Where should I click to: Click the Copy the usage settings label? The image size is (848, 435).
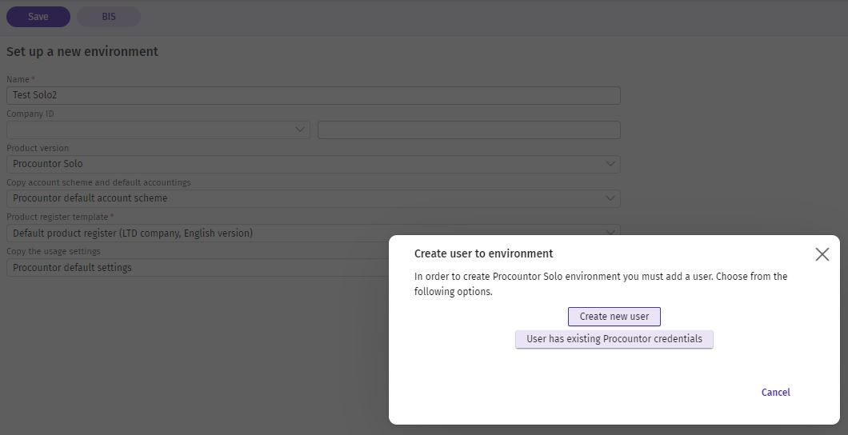tap(53, 251)
